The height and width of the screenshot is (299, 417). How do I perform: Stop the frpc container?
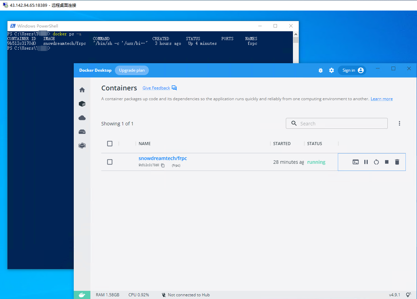(387, 162)
